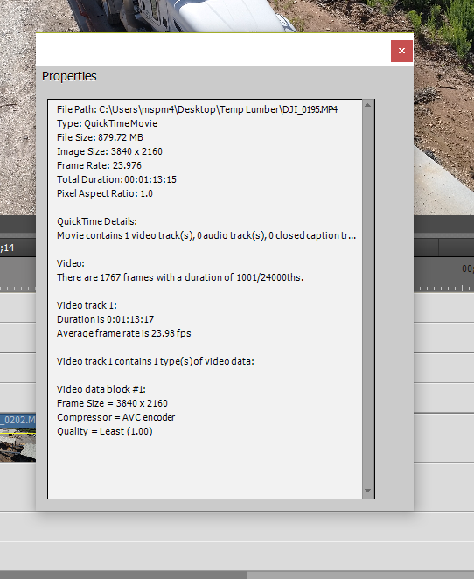Close the Properties dialog with red X

click(x=401, y=51)
